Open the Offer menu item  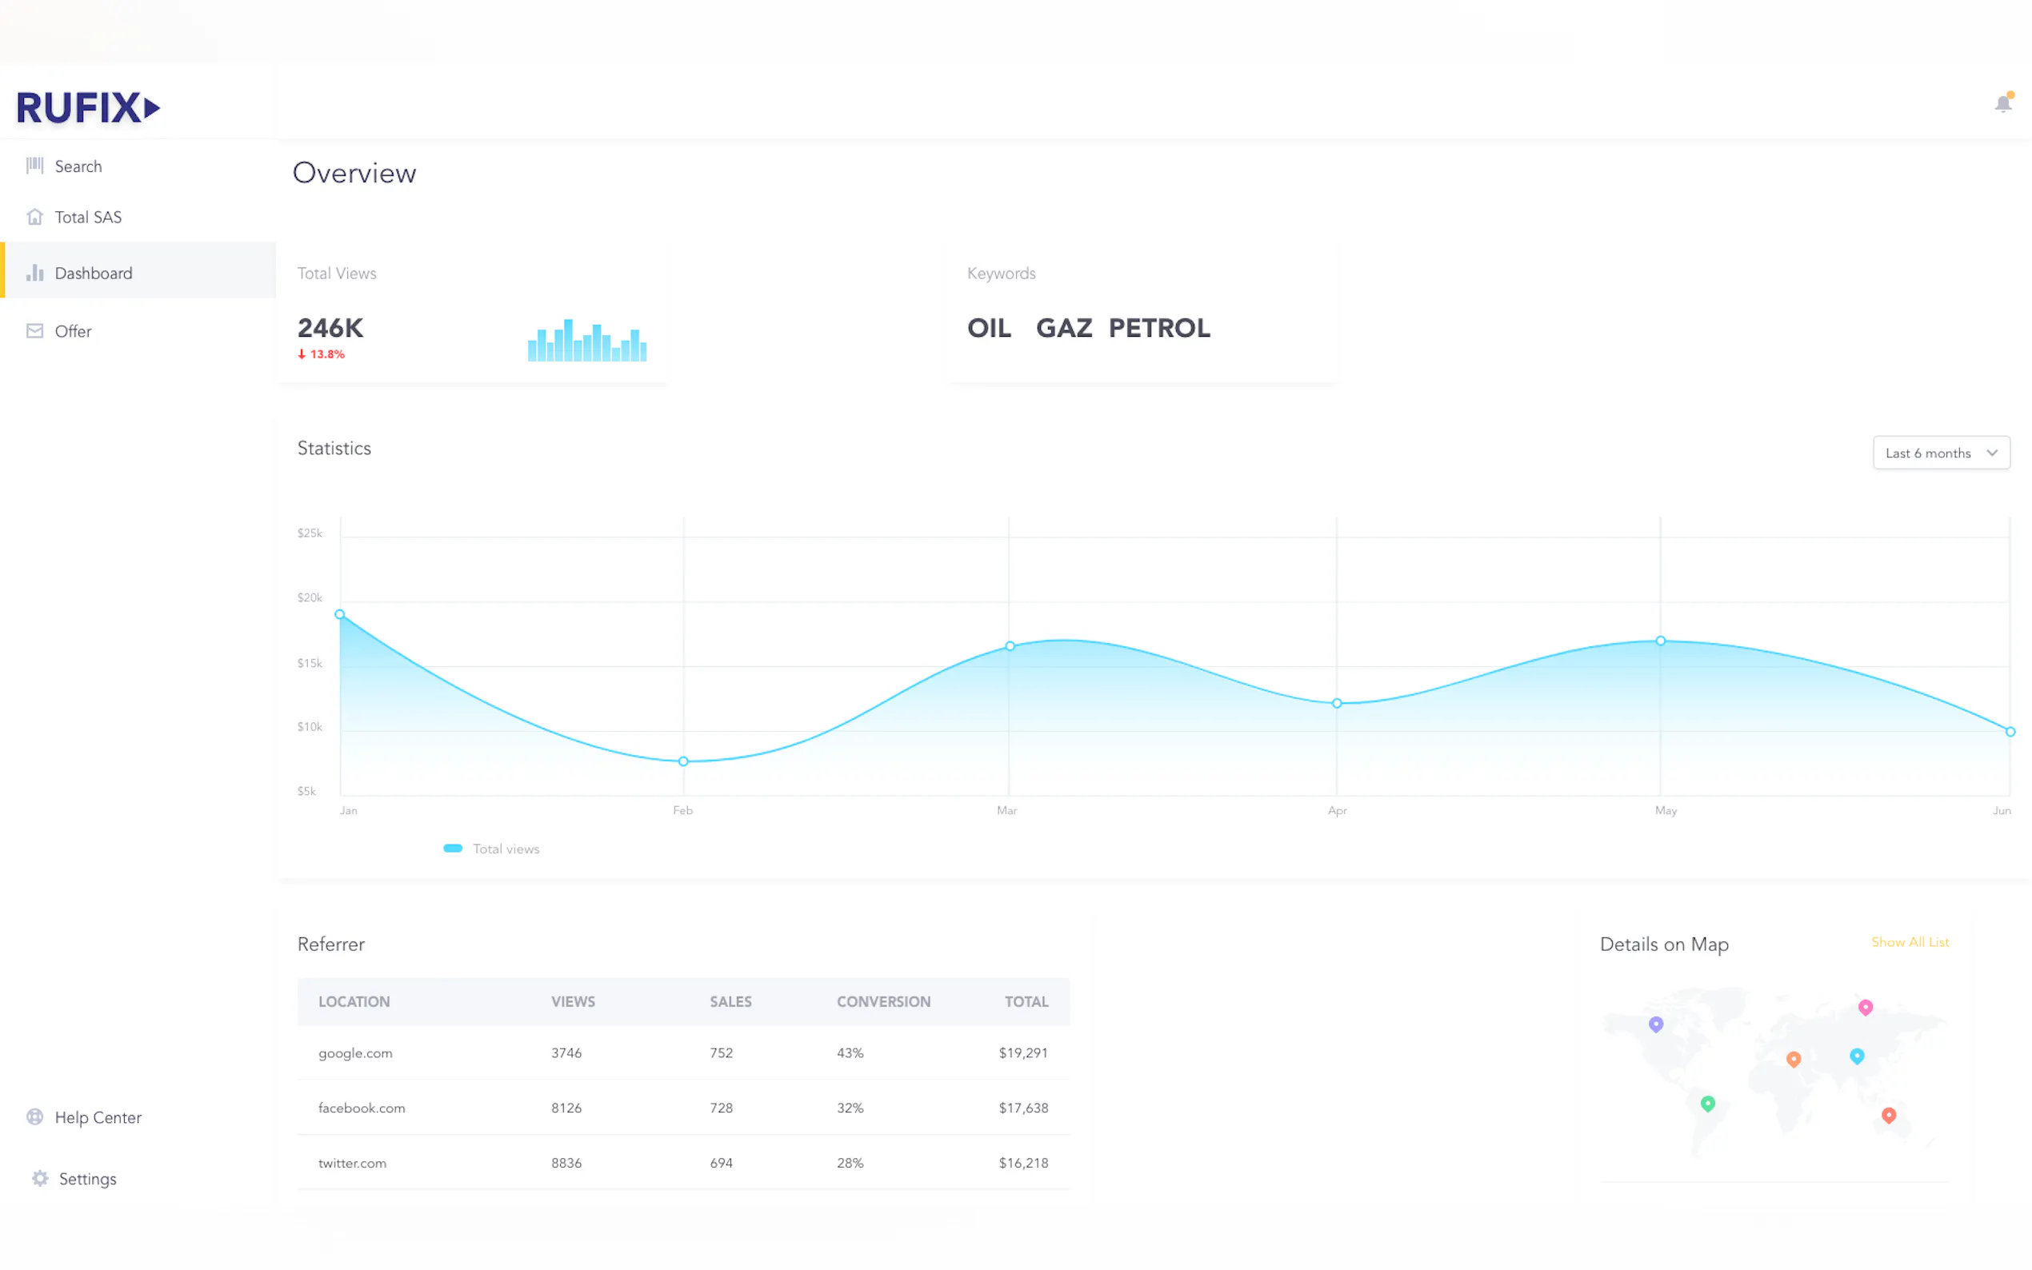pyautogui.click(x=73, y=331)
